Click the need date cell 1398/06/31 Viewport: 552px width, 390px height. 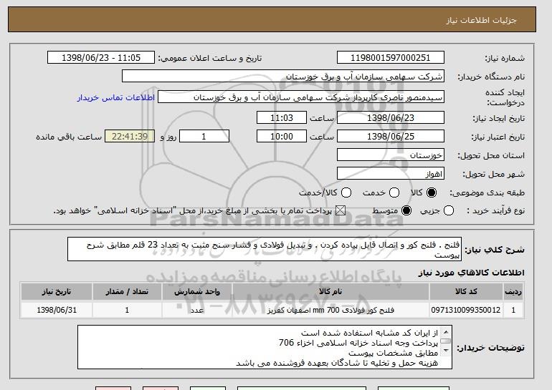[x=57, y=310]
